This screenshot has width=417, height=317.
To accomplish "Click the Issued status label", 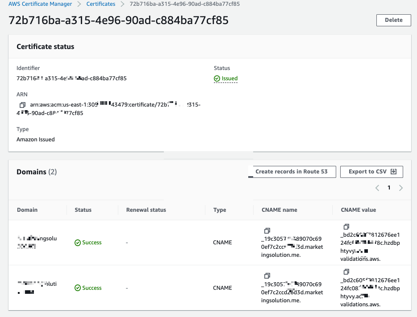I will click(229, 78).
